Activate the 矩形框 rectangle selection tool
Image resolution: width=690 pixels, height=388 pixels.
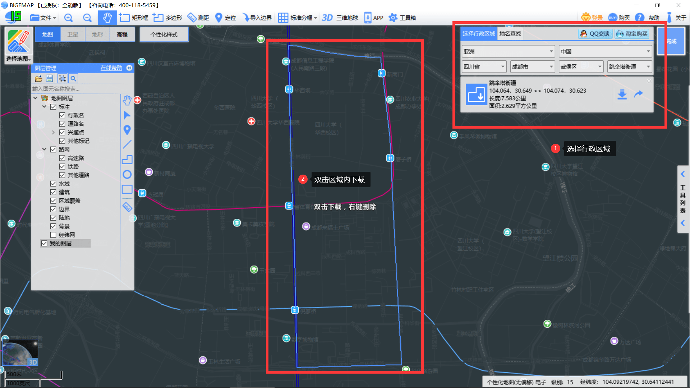pos(134,18)
